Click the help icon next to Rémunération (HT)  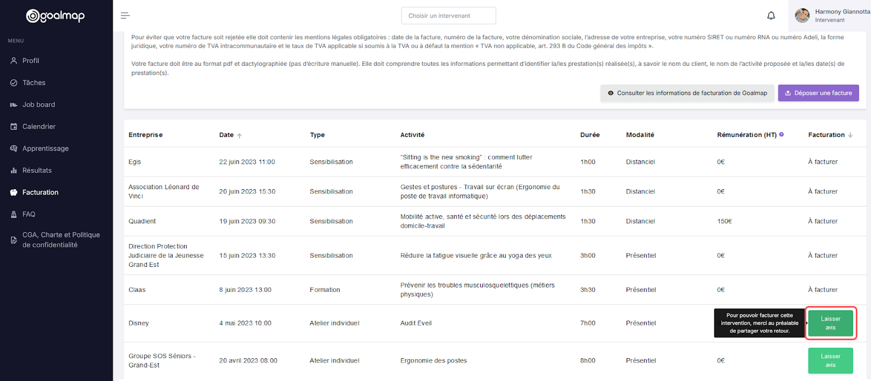[781, 134]
